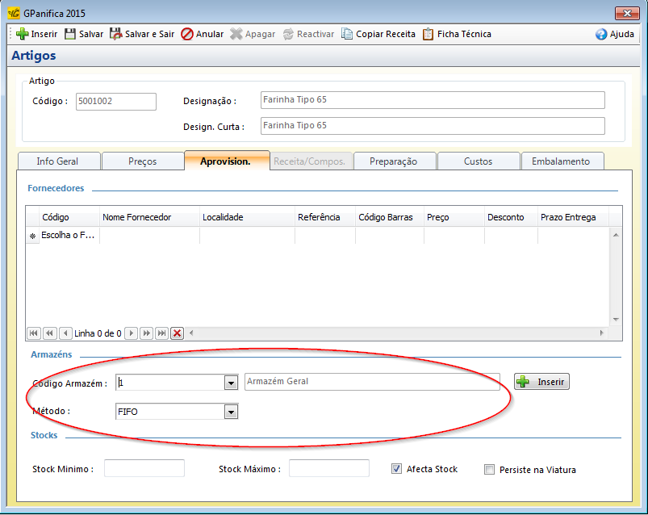Screen dimensions: 648x515
Task: Go to first record in navigator
Action: click(34, 333)
